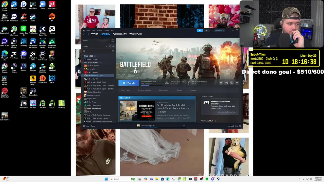Open Discussions link

click(164, 90)
